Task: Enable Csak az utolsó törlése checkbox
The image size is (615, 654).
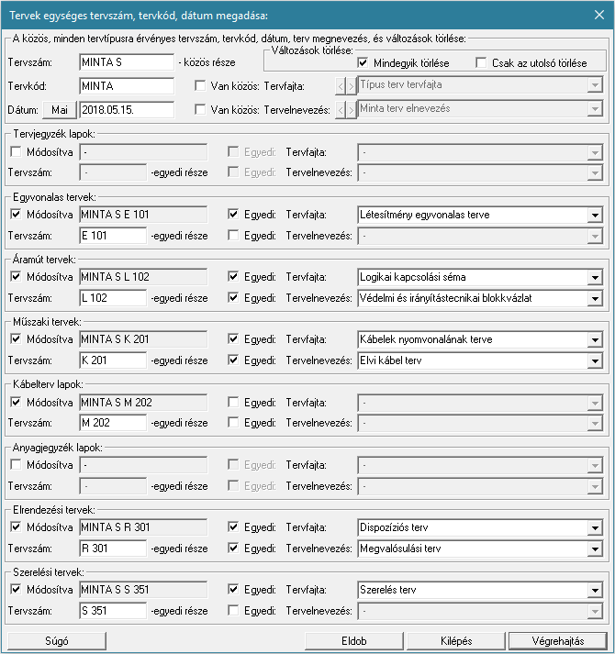Action: point(481,63)
